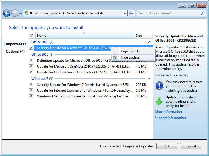209x156 pixels.
Task: Select Update for Outlook Social Connector row
Action: (91, 72)
